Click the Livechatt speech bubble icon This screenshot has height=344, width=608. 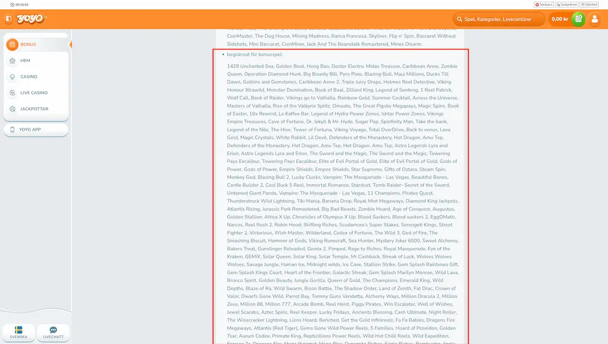(x=53, y=330)
